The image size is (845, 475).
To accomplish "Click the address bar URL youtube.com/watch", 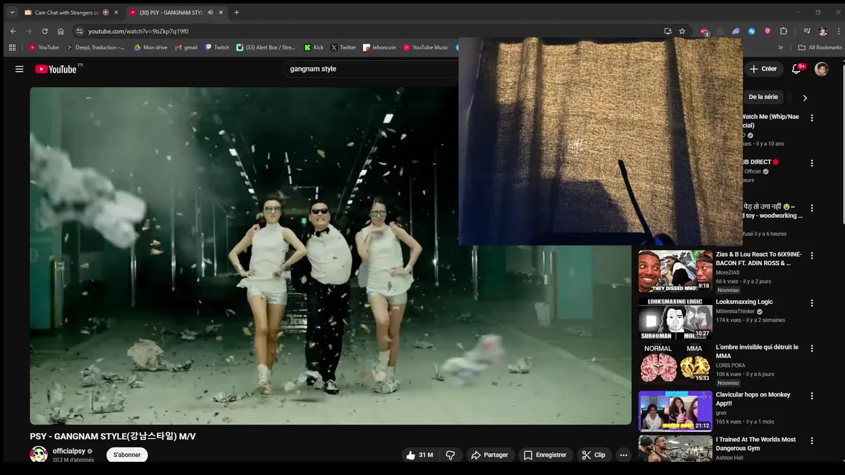I will 139,31.
